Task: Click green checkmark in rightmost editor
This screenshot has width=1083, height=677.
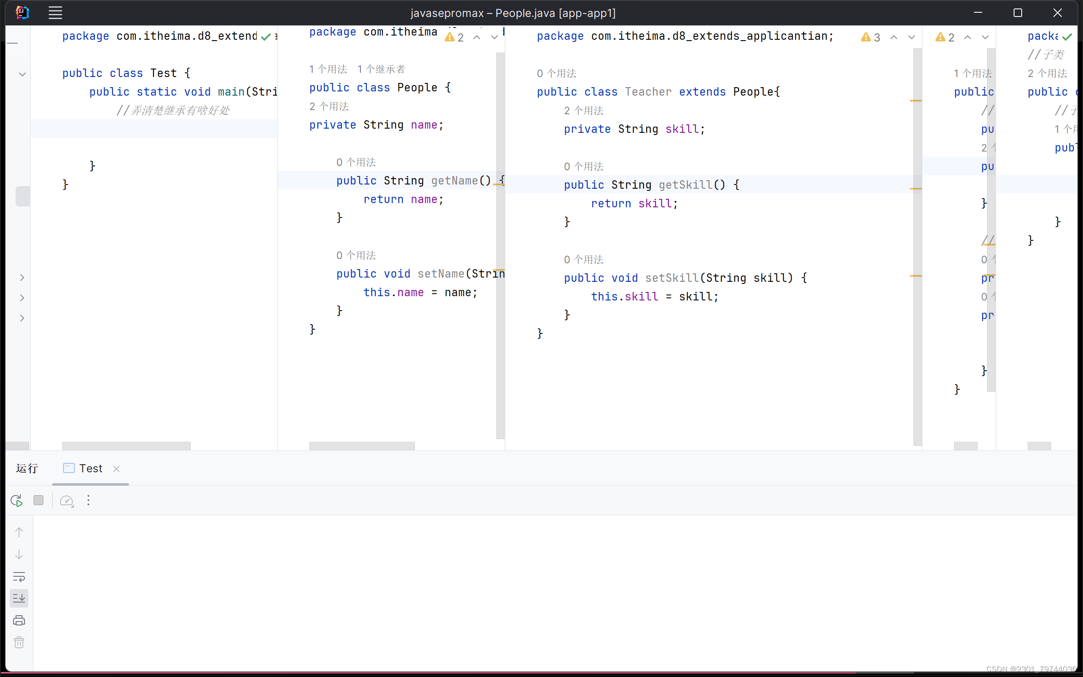Action: click(1067, 37)
